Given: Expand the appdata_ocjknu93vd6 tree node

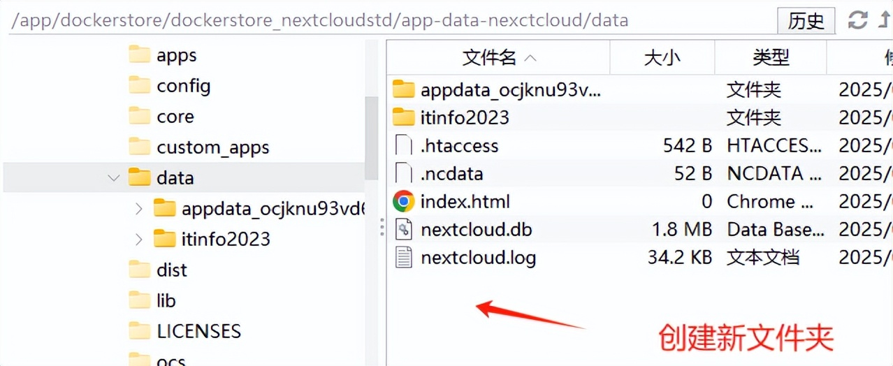Looking at the screenshot, I should pyautogui.click(x=138, y=208).
